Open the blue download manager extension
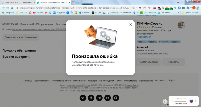The image size is (201, 107). (179, 8)
